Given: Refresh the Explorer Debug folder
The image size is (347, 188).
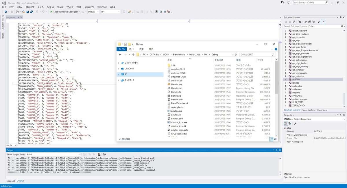Looking at the screenshot, I should click(236, 54).
